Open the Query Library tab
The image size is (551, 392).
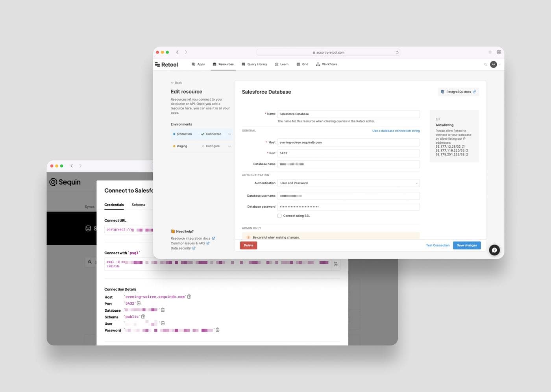click(x=254, y=65)
